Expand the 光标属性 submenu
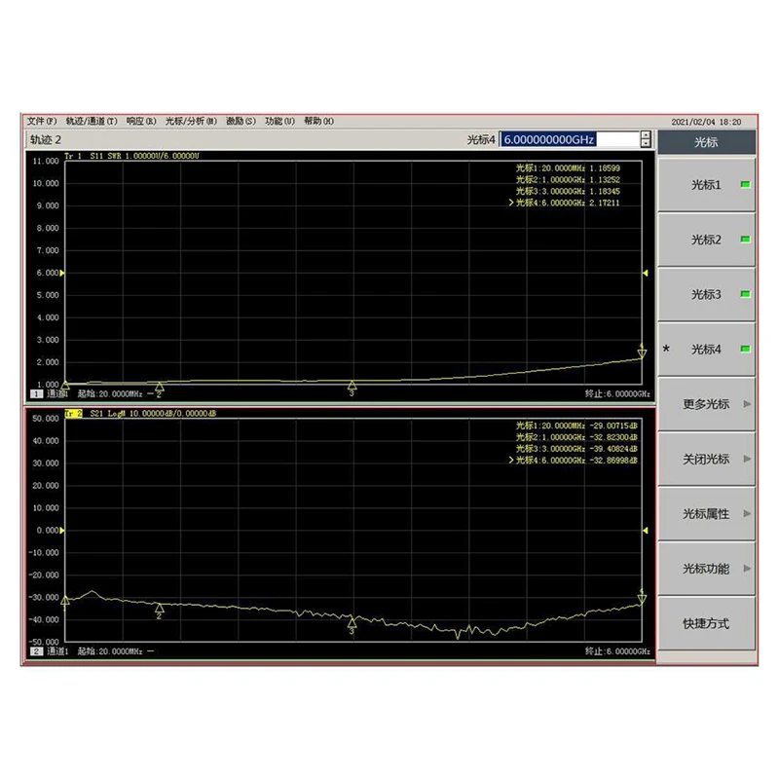 click(706, 513)
